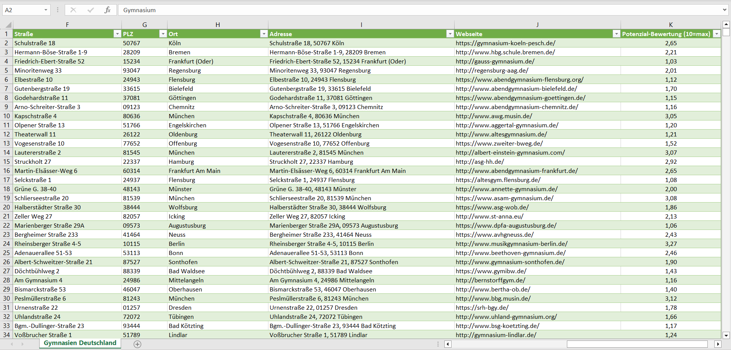This screenshot has width=731, height=350.
Task: Click the Cancel X formula icon
Action: (73, 10)
